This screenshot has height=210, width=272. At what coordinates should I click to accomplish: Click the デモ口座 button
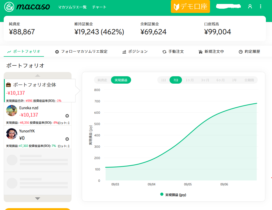190,7
